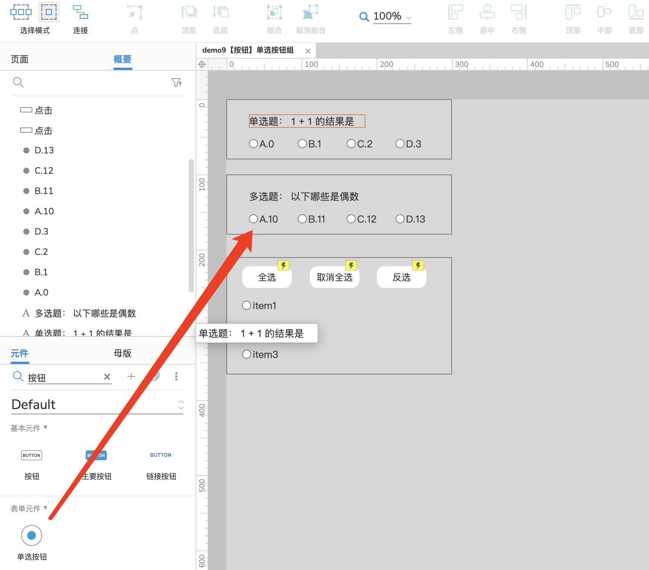Switch to the 页面 tab
The height and width of the screenshot is (570, 649).
point(20,59)
